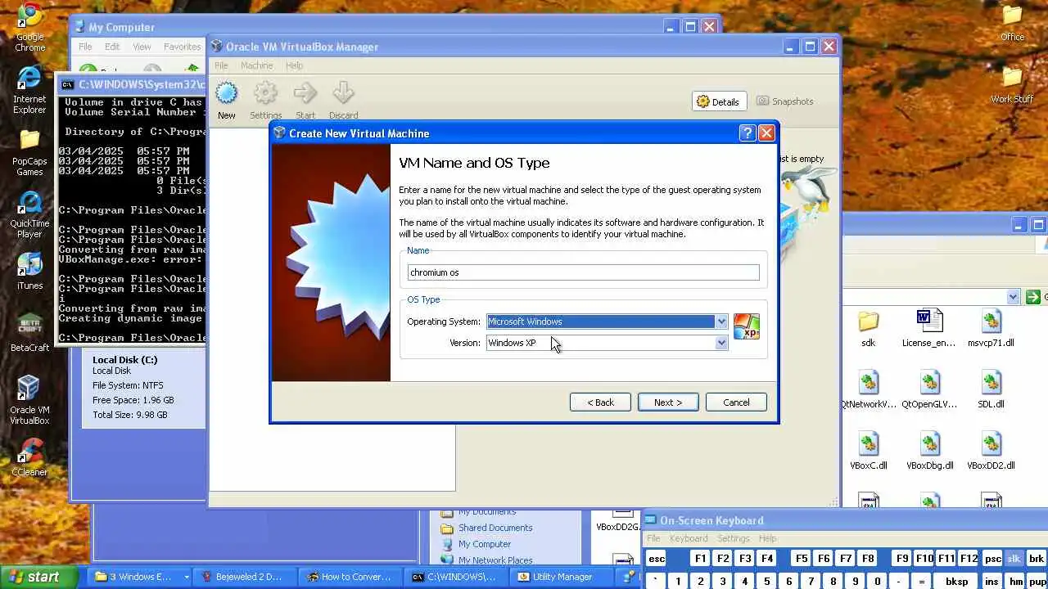
Task: Open the Operating System dropdown
Action: [x=607, y=321]
